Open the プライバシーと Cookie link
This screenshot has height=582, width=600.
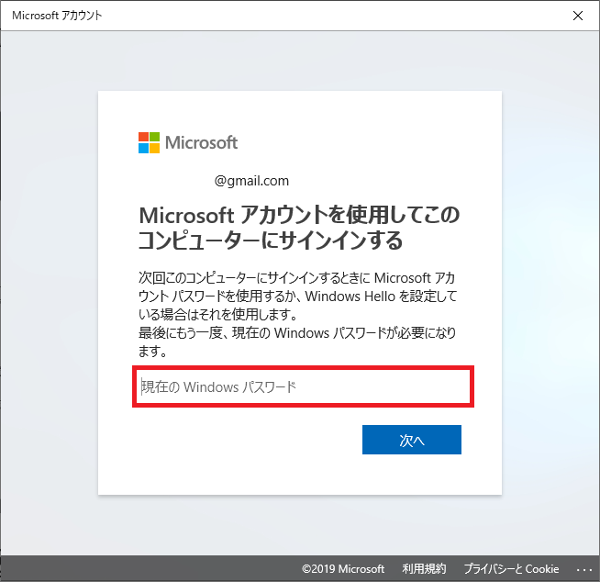click(511, 569)
